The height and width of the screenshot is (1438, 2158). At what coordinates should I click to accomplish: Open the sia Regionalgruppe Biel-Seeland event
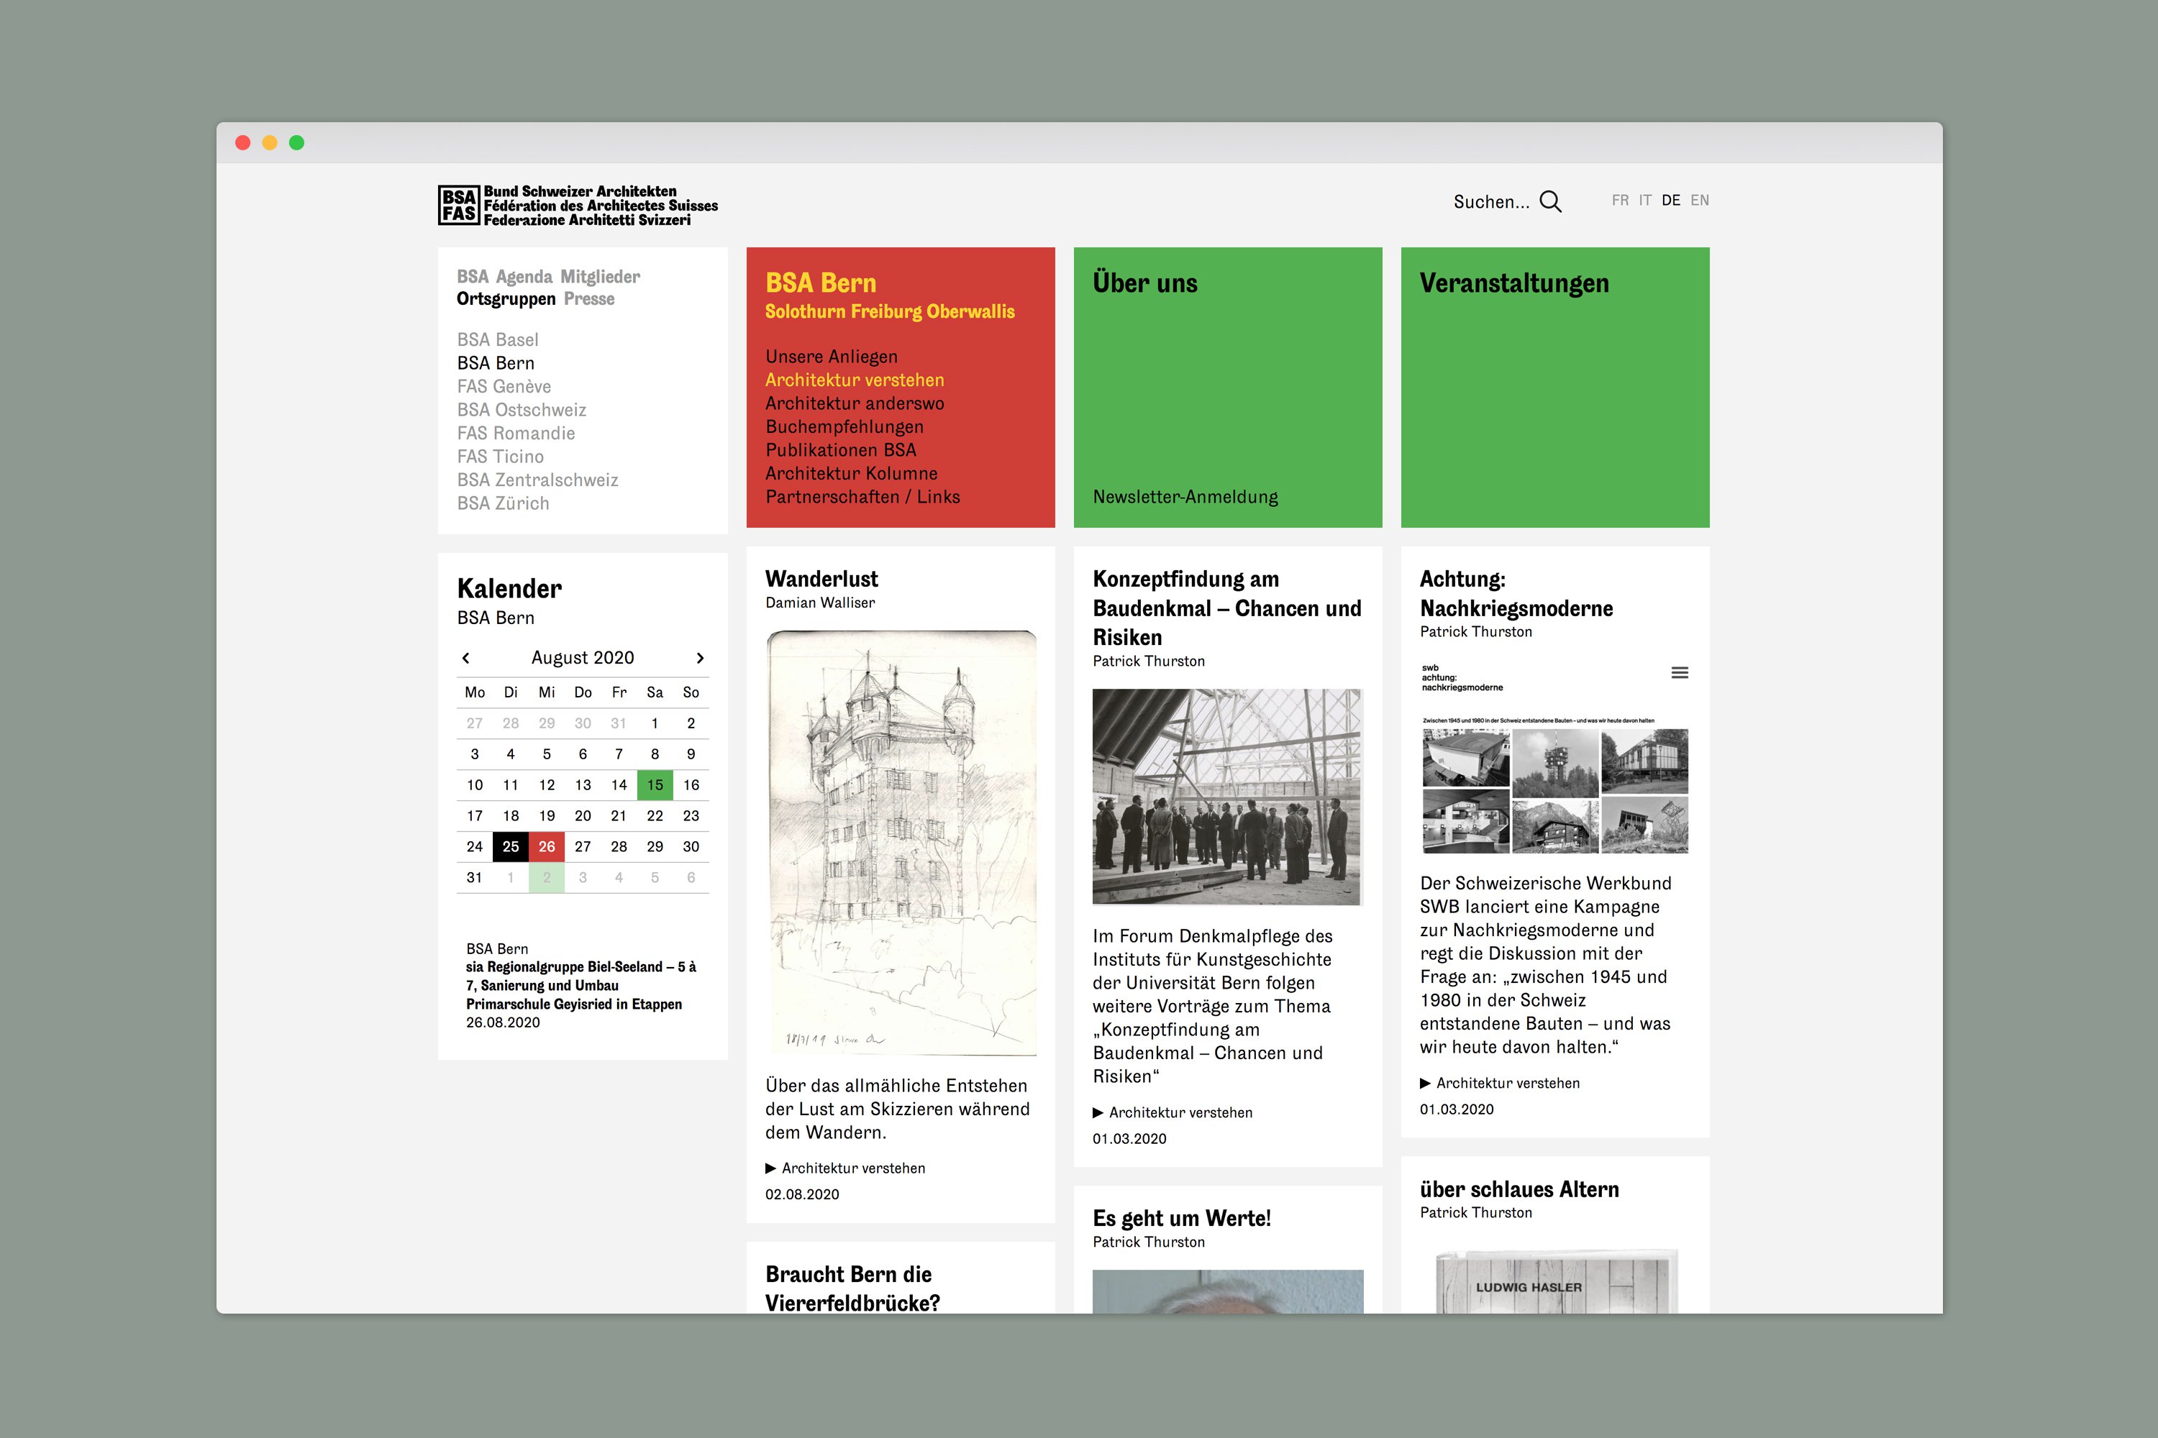580,985
